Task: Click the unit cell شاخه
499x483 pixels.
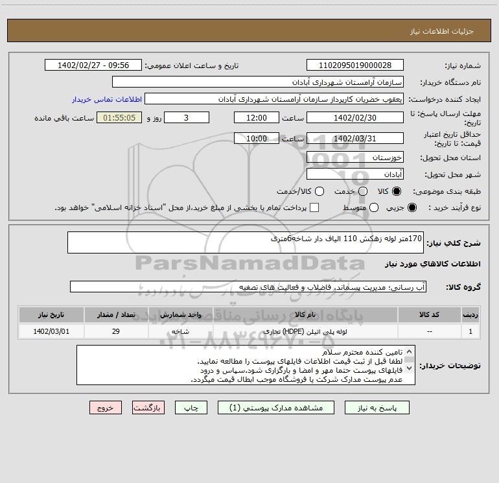Action: point(180,331)
